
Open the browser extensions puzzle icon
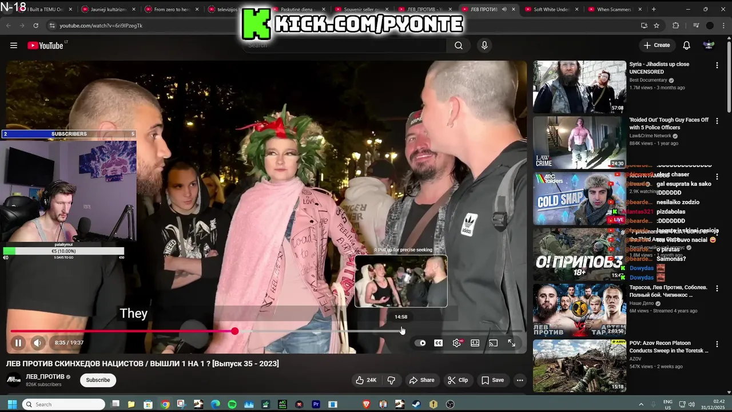pyautogui.click(x=675, y=25)
